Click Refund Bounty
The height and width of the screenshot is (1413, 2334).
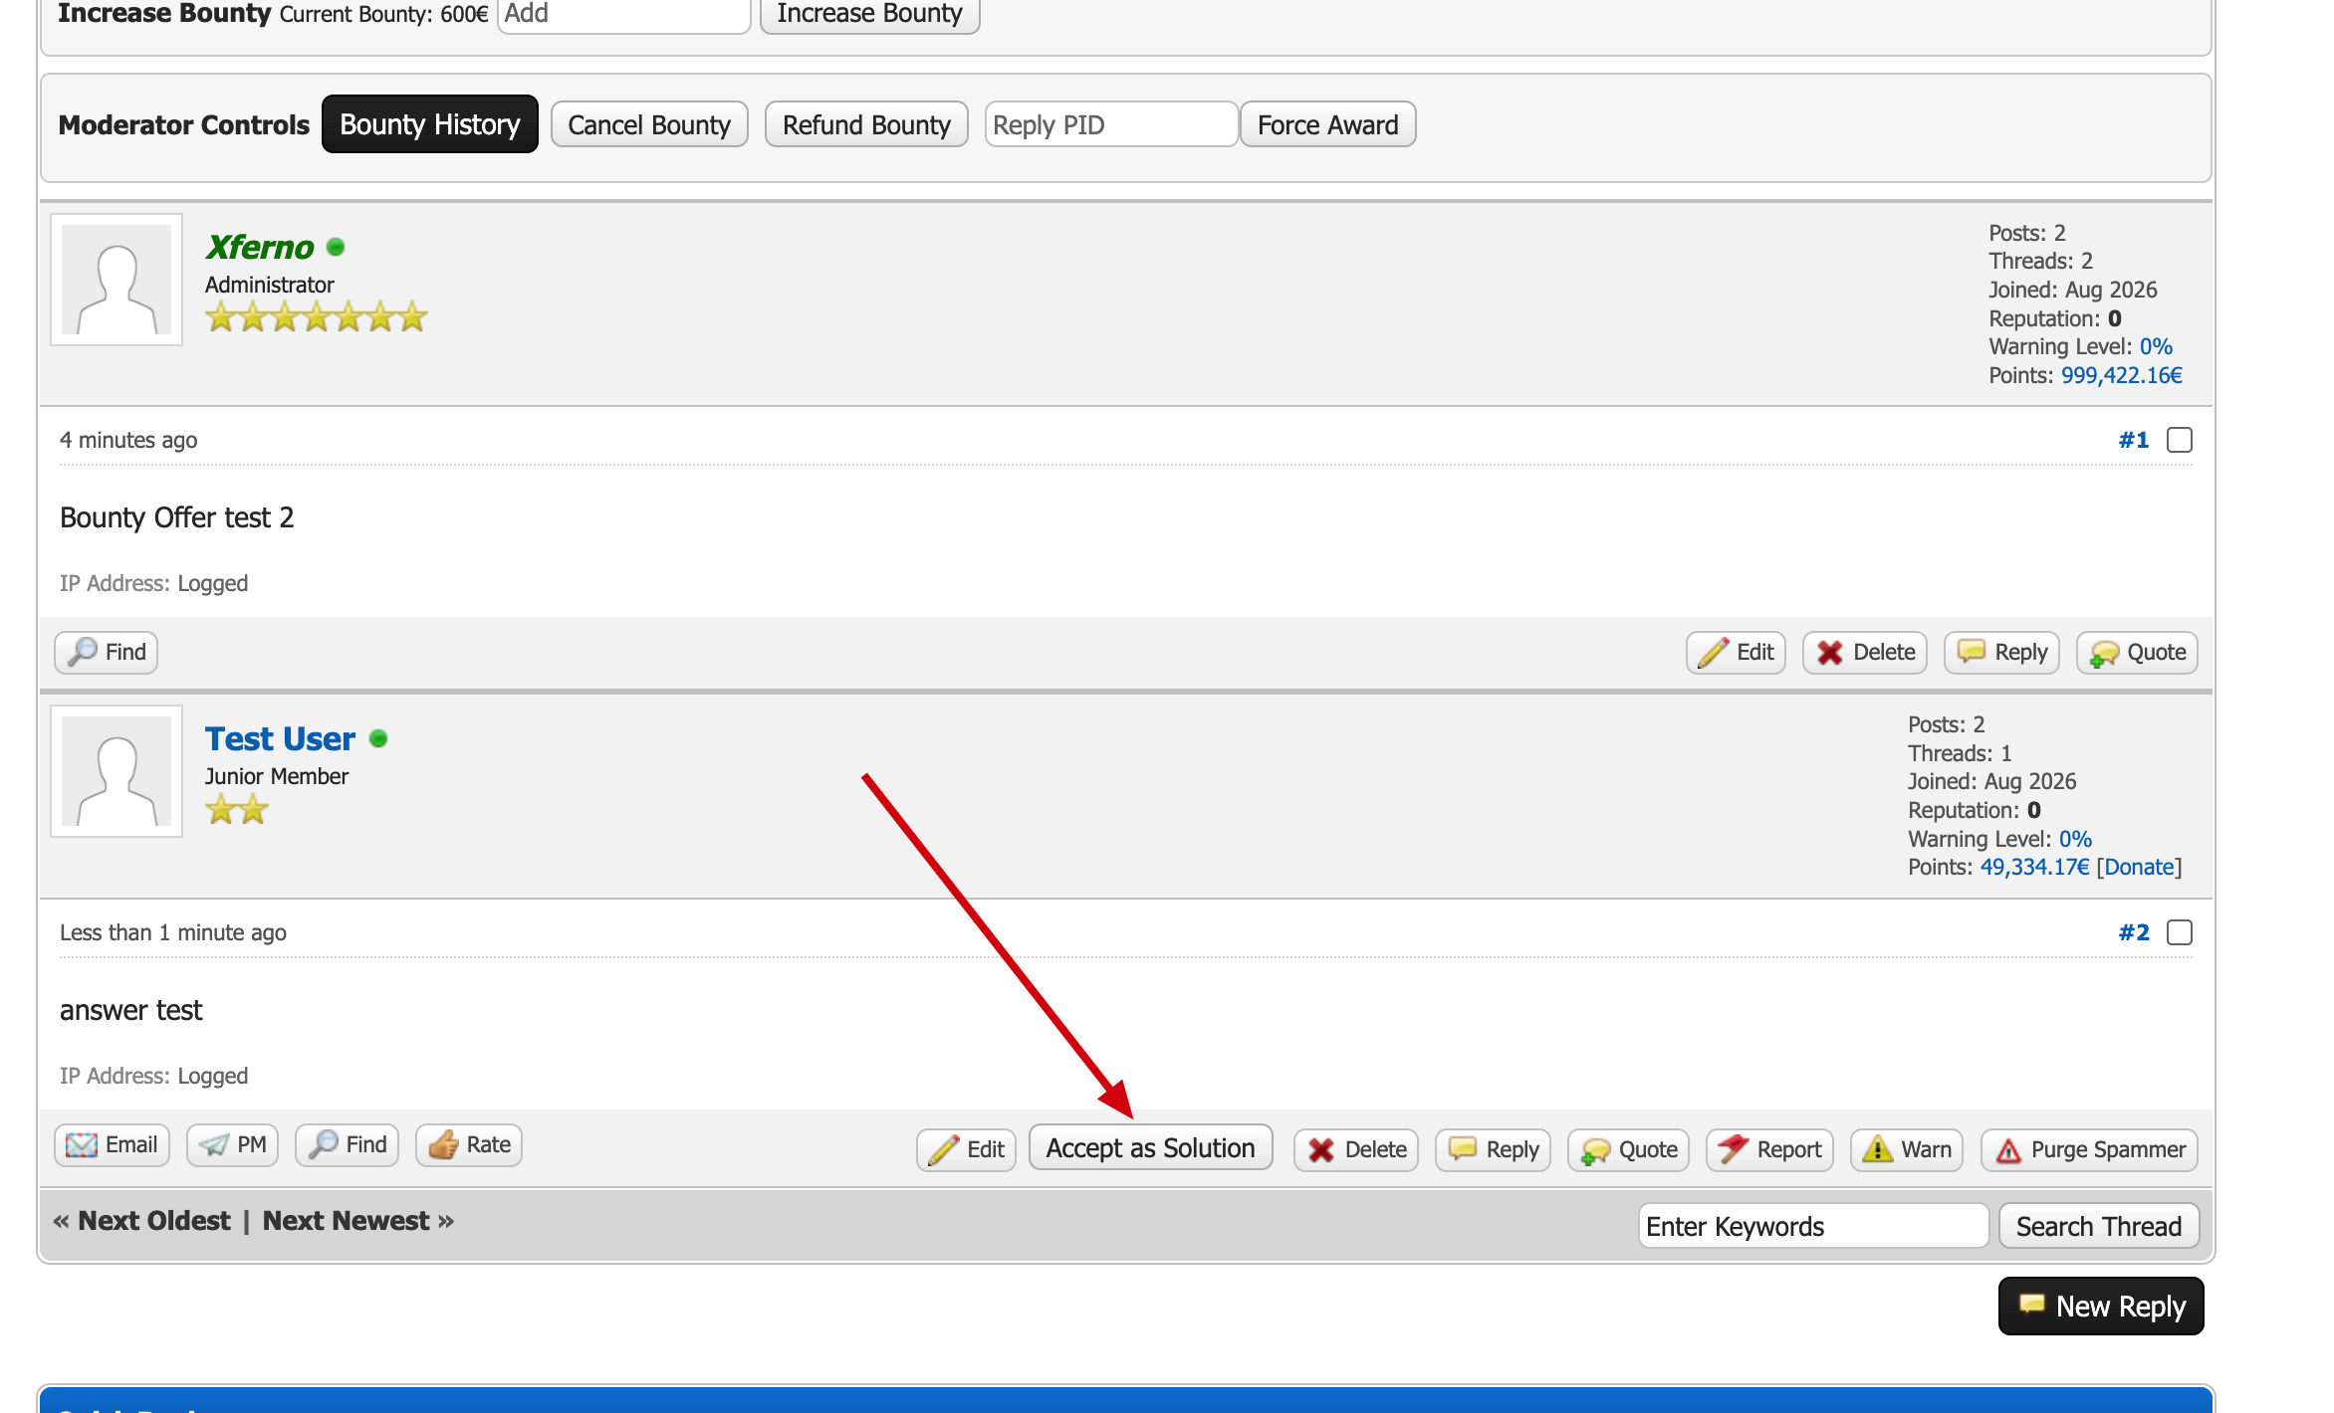(x=866, y=125)
